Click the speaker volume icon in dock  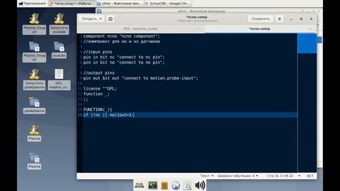coord(200,185)
